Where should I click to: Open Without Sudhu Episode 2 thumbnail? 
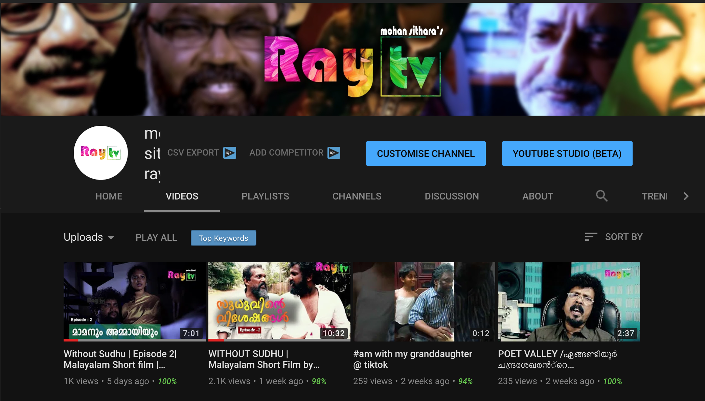coord(134,301)
